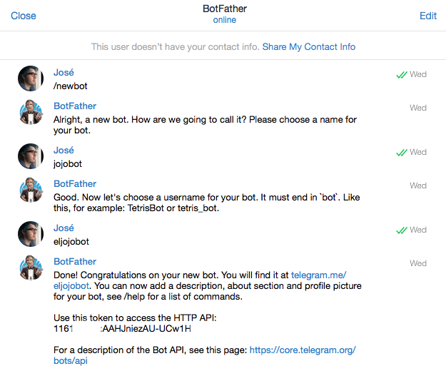Click the José sender name above eljojobot
Image resolution: width=446 pixels, height=371 pixels.
(64, 228)
